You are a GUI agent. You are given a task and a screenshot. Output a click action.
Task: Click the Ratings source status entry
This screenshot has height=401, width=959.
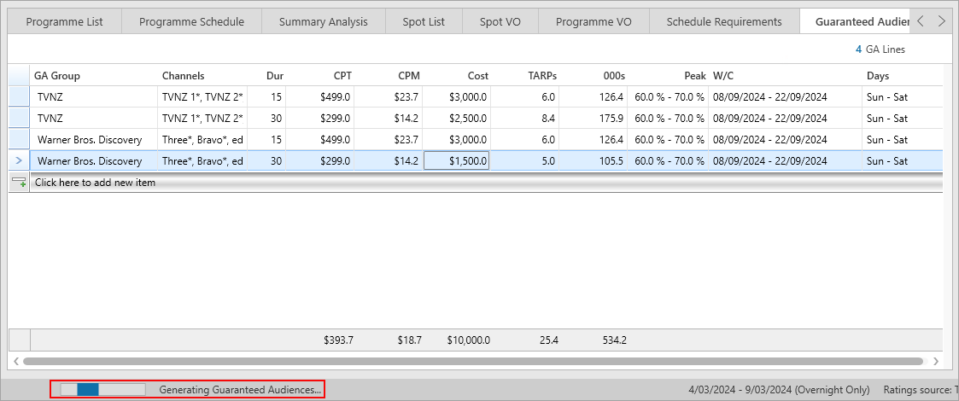click(x=921, y=389)
